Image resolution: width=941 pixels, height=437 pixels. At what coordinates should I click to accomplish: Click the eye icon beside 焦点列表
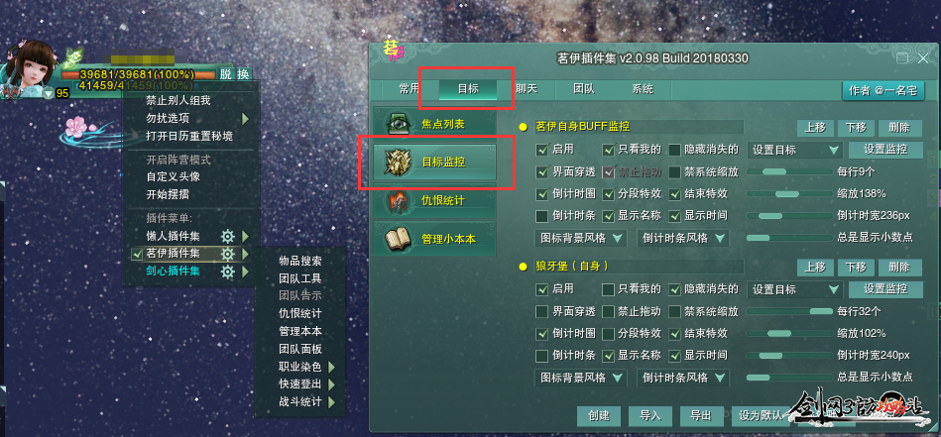pyautogui.click(x=398, y=123)
